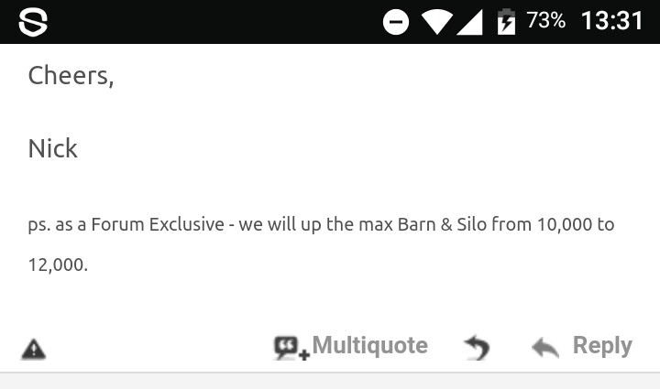Image resolution: width=660 pixels, height=389 pixels.
Task: Tap the cellular signal triangle icon
Action: (469, 22)
